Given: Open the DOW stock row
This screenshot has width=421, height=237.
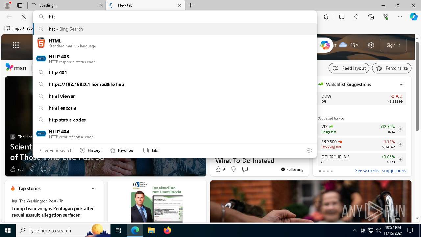Looking at the screenshot, I should [362, 99].
